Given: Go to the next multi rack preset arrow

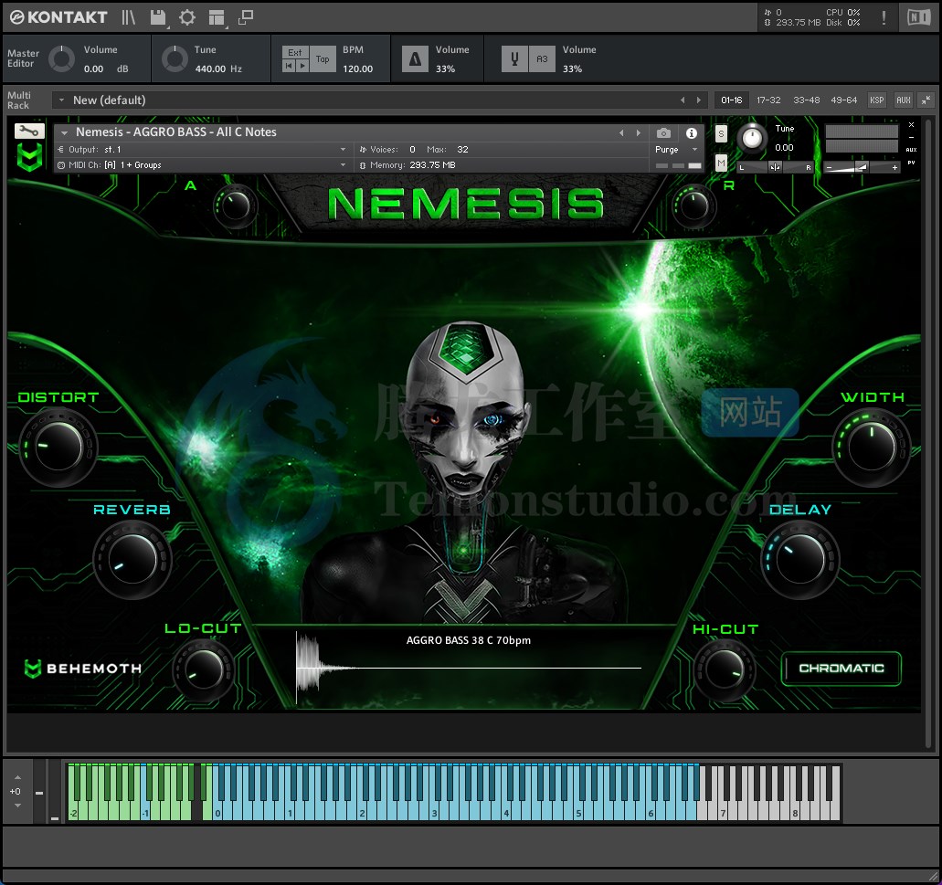Looking at the screenshot, I should [698, 100].
